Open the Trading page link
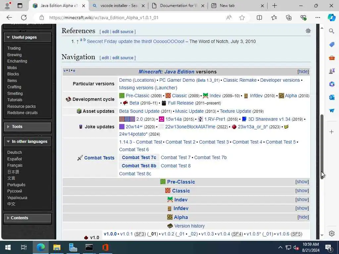Image resolution: width=339 pixels, height=254 pixels. tap(14, 48)
